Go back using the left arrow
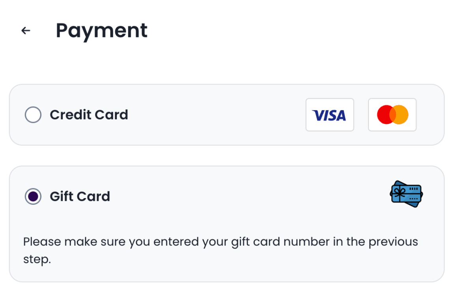The width and height of the screenshot is (454, 292). point(26,31)
